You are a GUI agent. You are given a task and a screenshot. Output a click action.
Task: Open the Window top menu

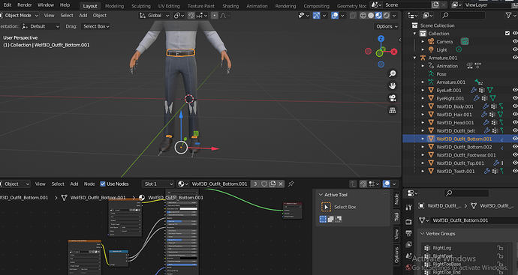pyautogui.click(x=46, y=5)
